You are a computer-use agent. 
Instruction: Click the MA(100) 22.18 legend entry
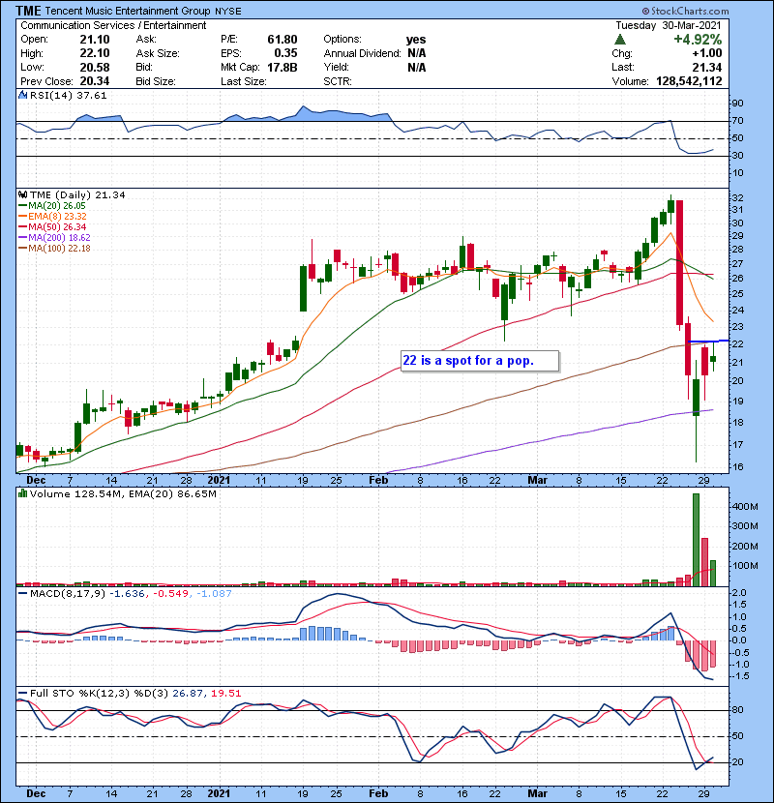(54, 249)
